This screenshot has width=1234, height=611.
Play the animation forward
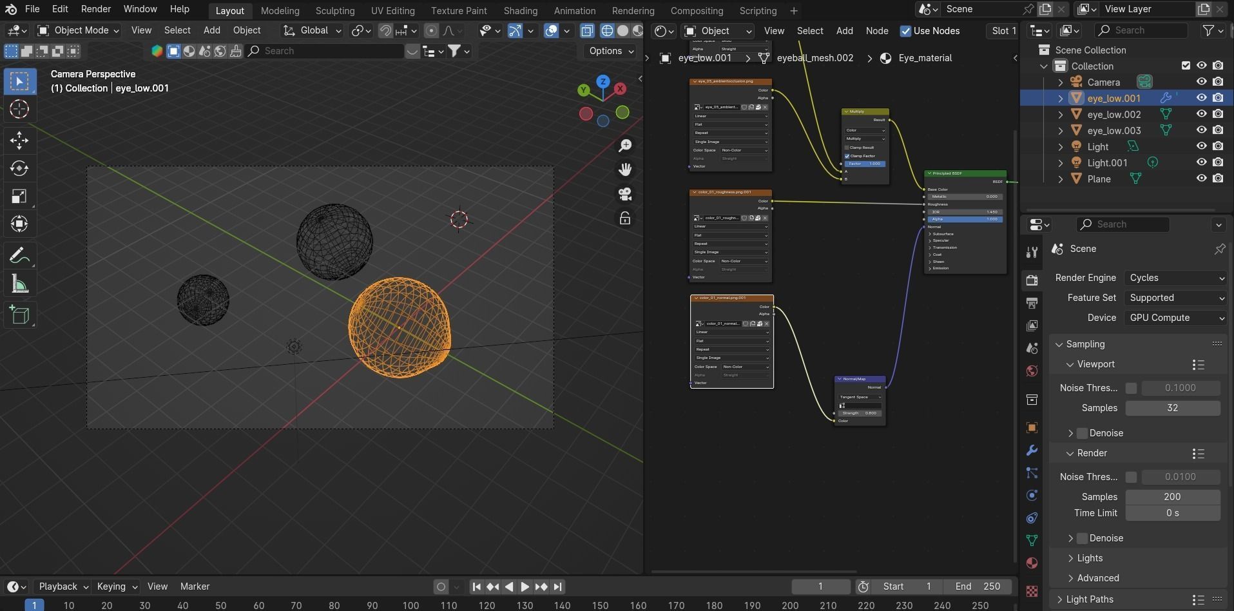pos(525,587)
